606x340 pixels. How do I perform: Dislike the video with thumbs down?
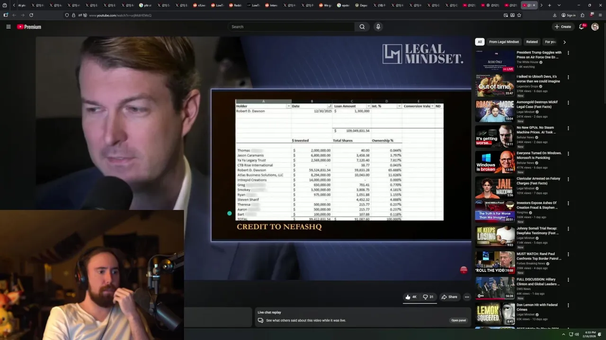pos(428,297)
